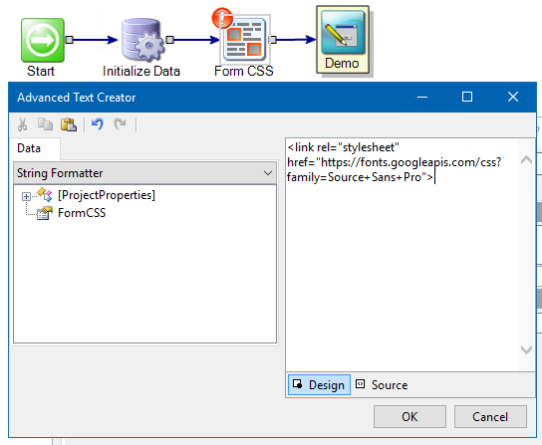
Task: Select the Demo form step
Action: [x=343, y=39]
